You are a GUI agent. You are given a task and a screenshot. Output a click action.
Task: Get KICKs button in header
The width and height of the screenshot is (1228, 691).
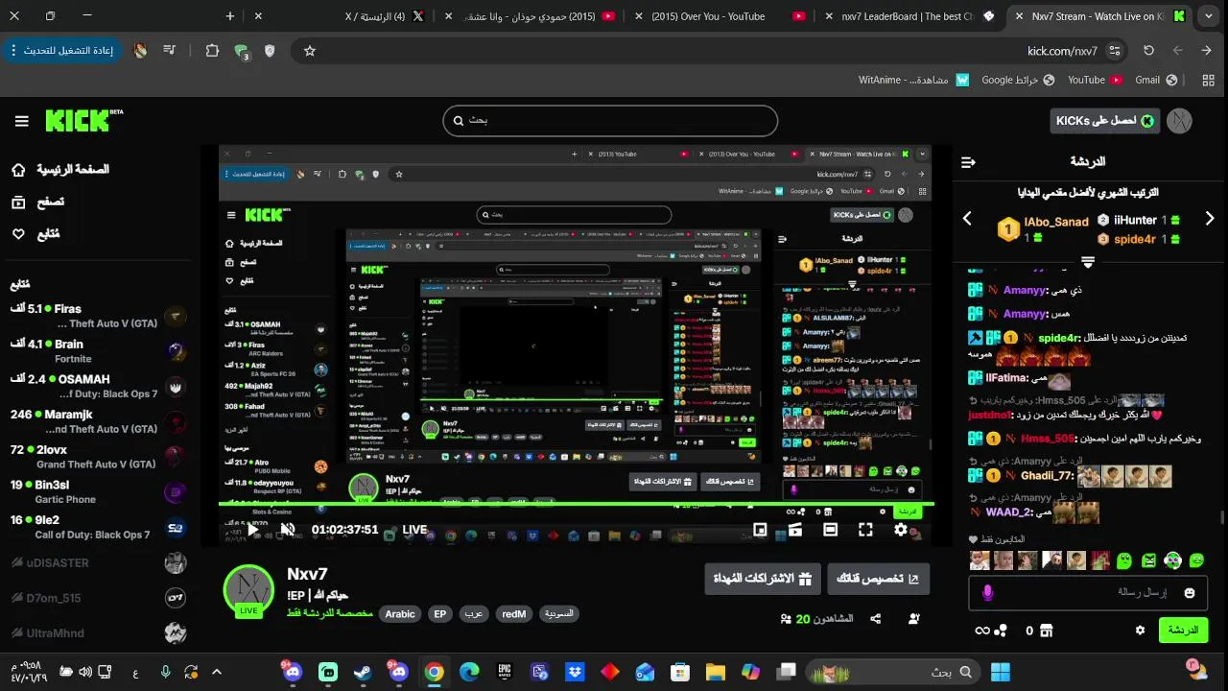(1105, 121)
